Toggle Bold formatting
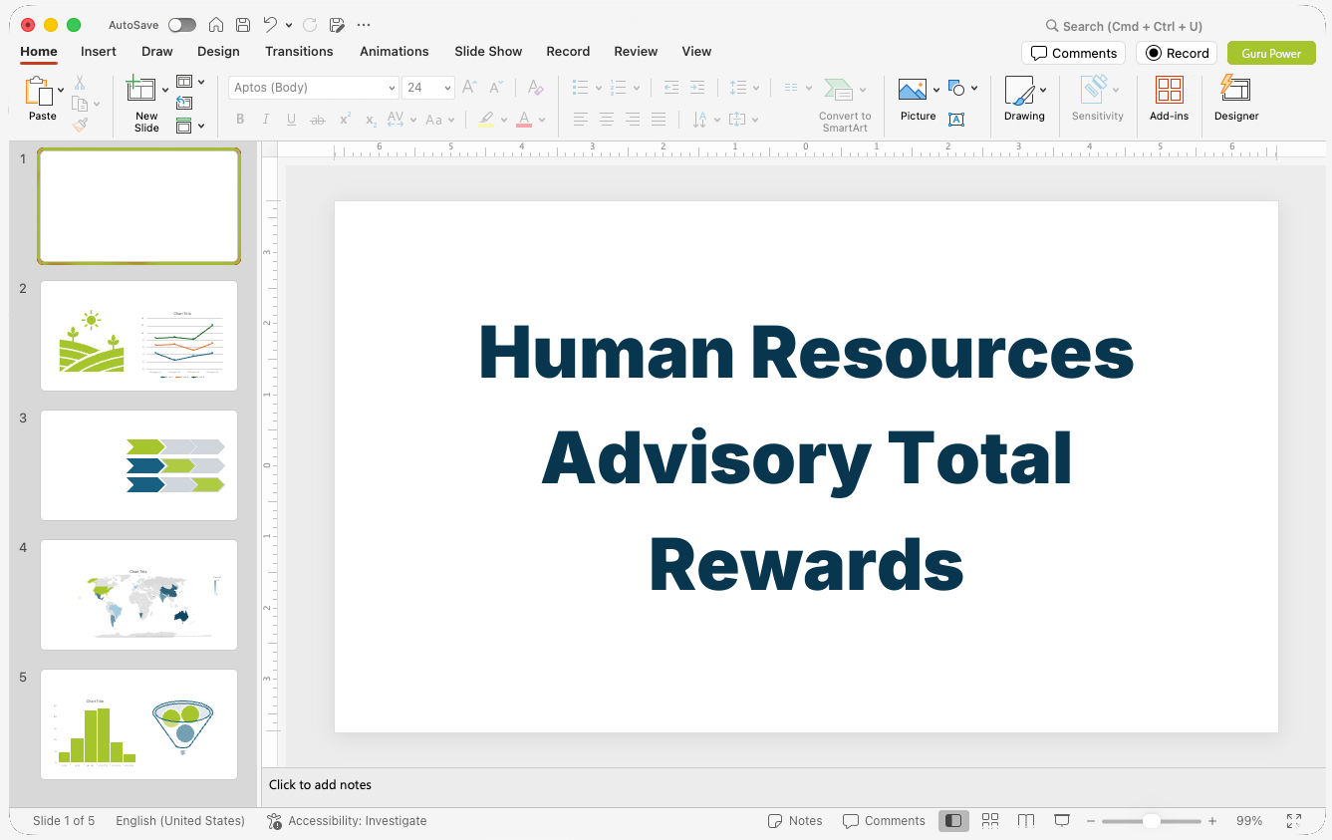This screenshot has width=1332, height=840. tap(240, 120)
